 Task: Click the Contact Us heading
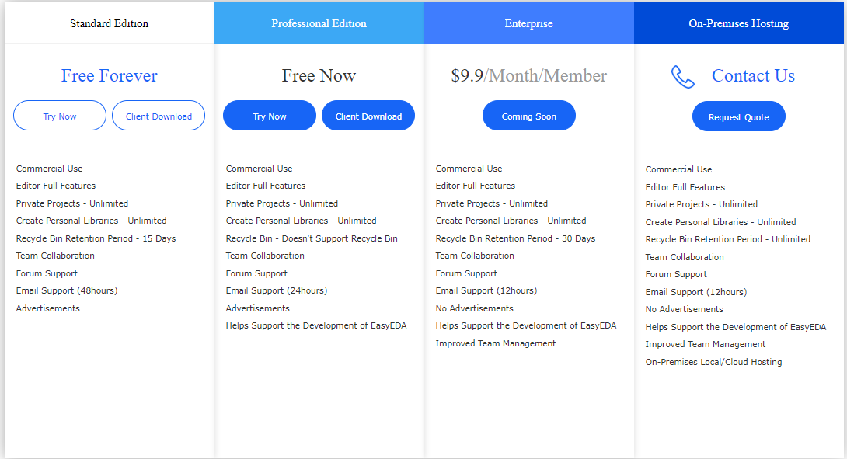point(753,76)
